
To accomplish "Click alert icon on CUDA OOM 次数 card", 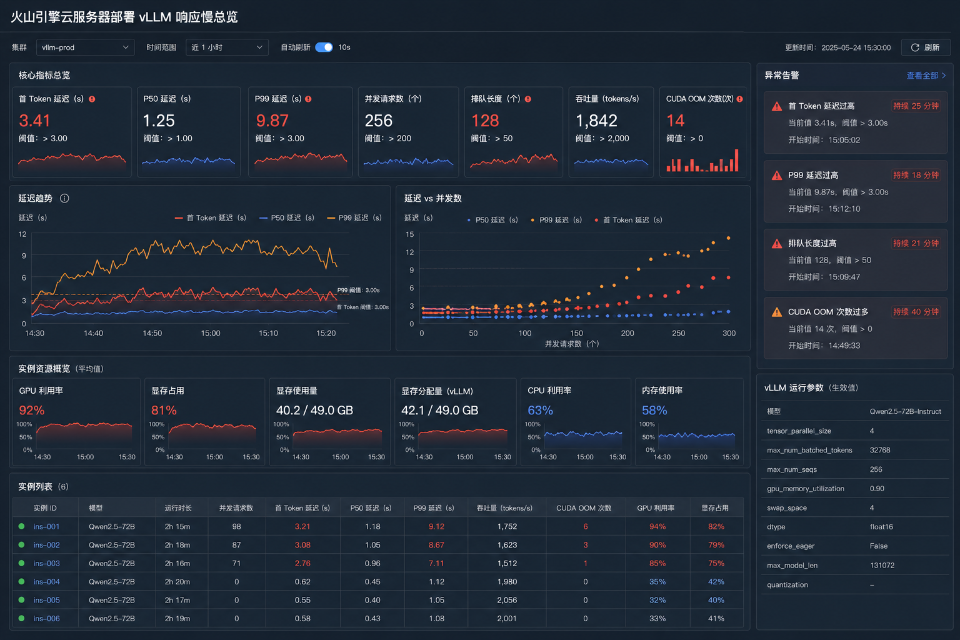I will click(x=739, y=99).
